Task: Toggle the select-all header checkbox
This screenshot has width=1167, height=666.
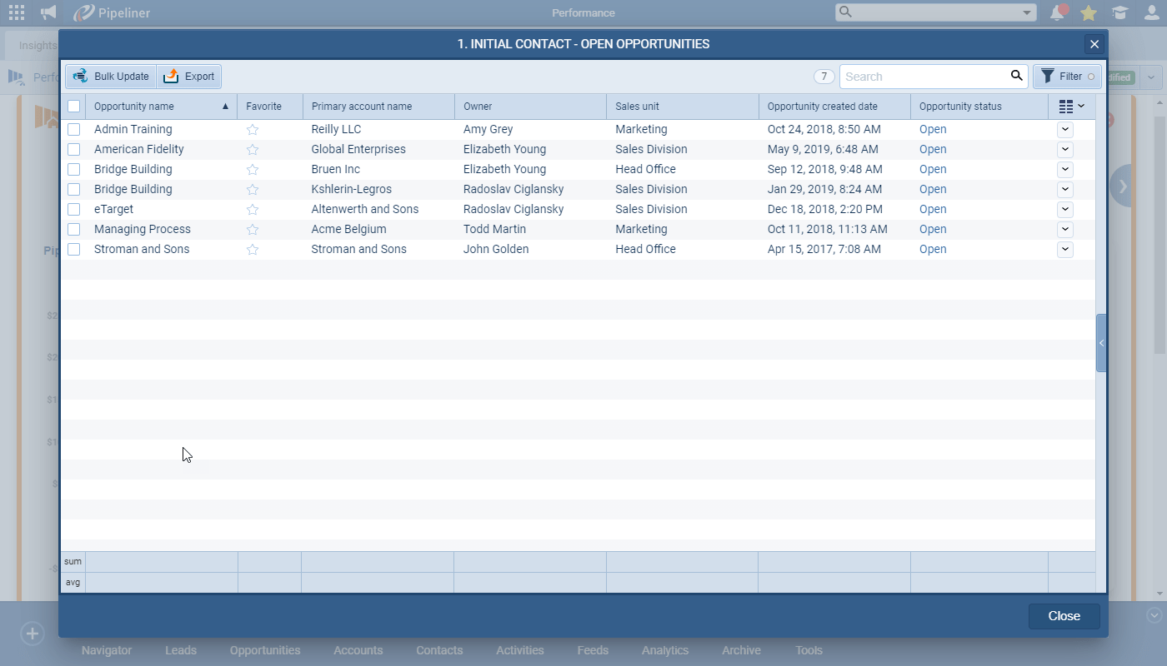Action: tap(74, 107)
